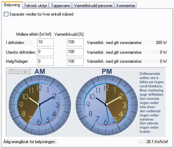Viewport: 174px width, 148px height.
Task: Open the Kommentar tab
Action: coord(125,6)
